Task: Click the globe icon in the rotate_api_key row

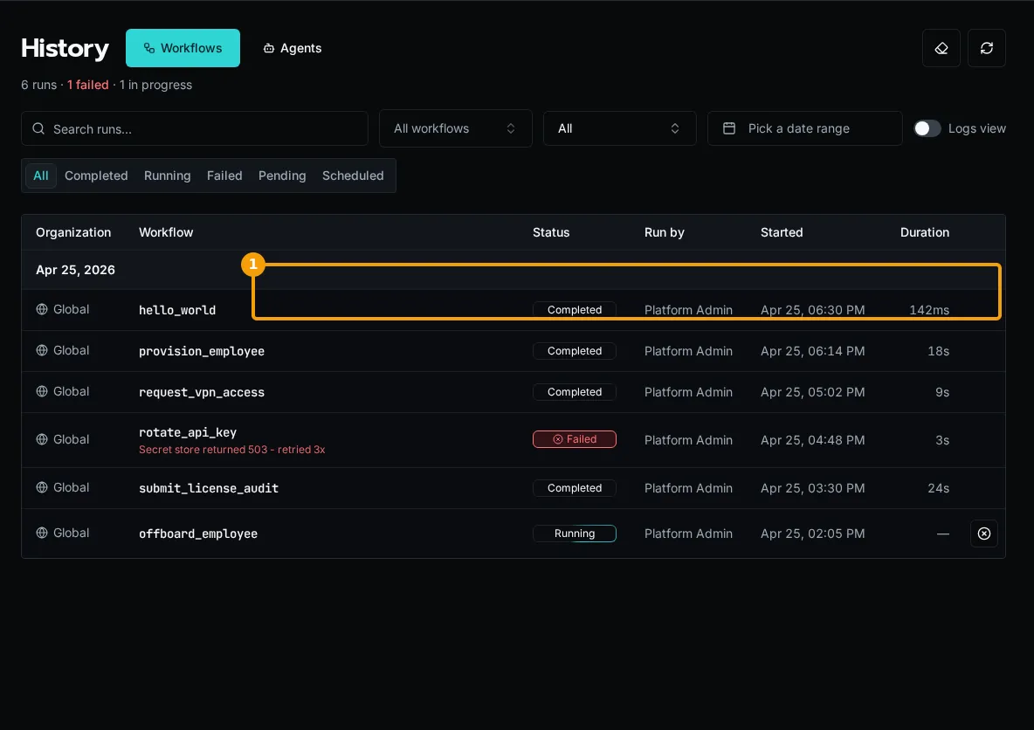Action: point(42,439)
